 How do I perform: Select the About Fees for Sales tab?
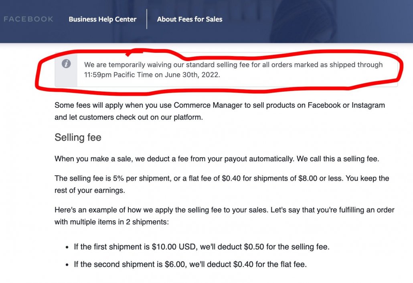pos(190,19)
